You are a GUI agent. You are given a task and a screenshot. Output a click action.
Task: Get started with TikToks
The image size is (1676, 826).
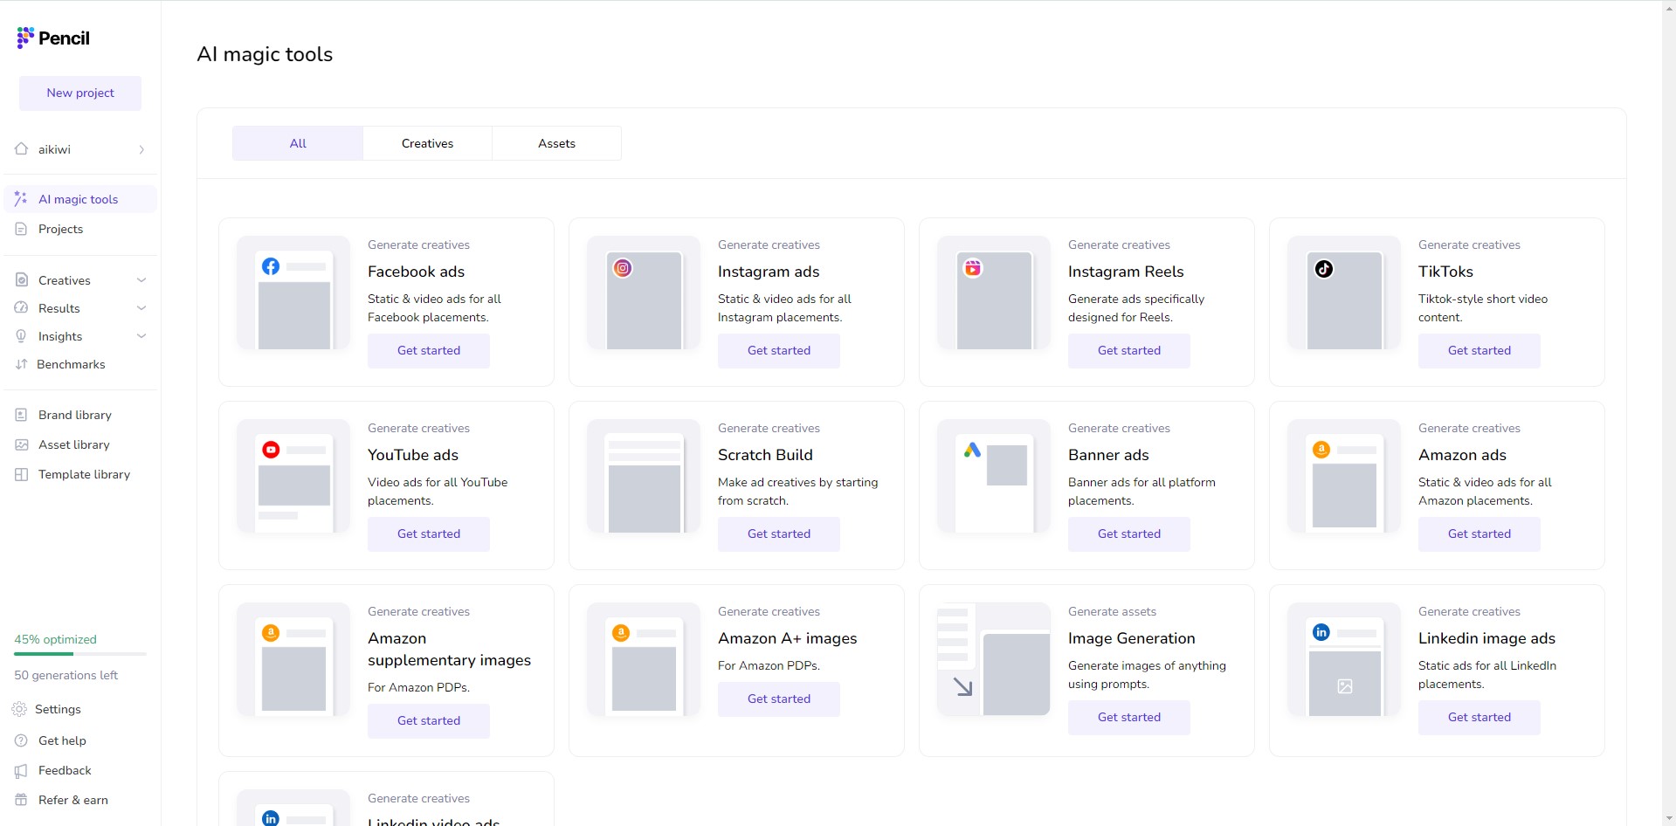pyautogui.click(x=1479, y=350)
